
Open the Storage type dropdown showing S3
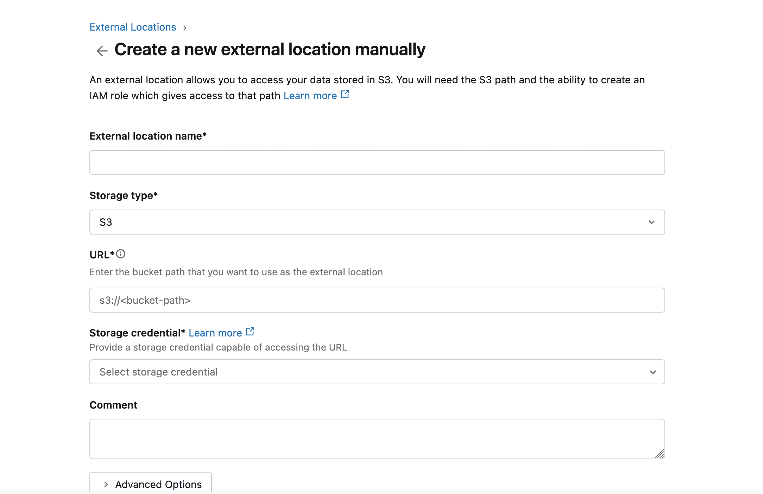pyautogui.click(x=377, y=222)
